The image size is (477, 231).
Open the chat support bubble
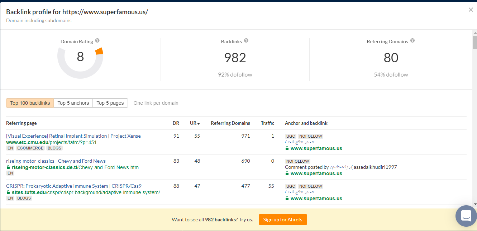point(466,216)
